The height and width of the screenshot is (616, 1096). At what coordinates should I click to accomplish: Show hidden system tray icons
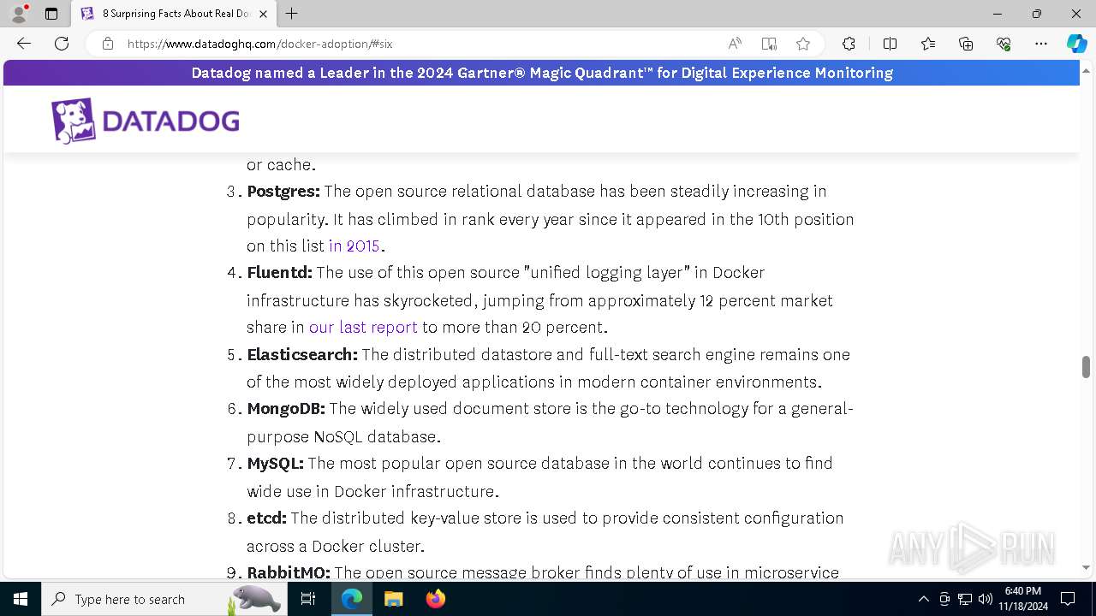coord(923,599)
